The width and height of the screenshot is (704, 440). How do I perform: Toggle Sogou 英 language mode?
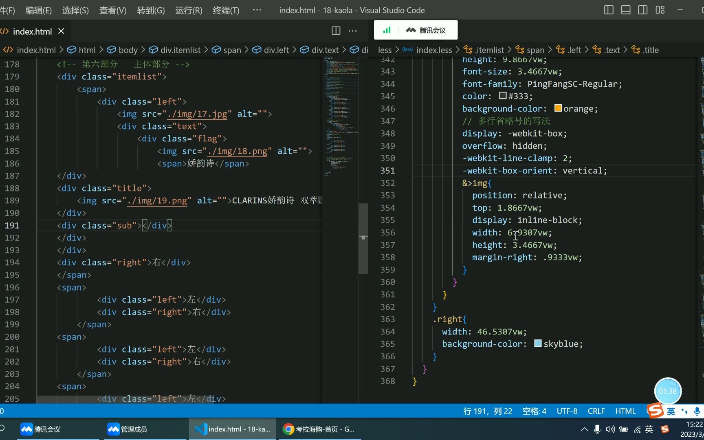click(x=671, y=411)
